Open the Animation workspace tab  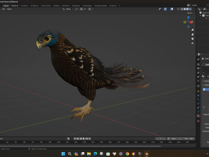coord(66,6)
